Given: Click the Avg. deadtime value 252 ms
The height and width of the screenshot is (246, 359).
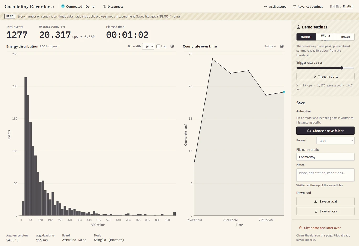Looking at the screenshot, I should [42, 240].
